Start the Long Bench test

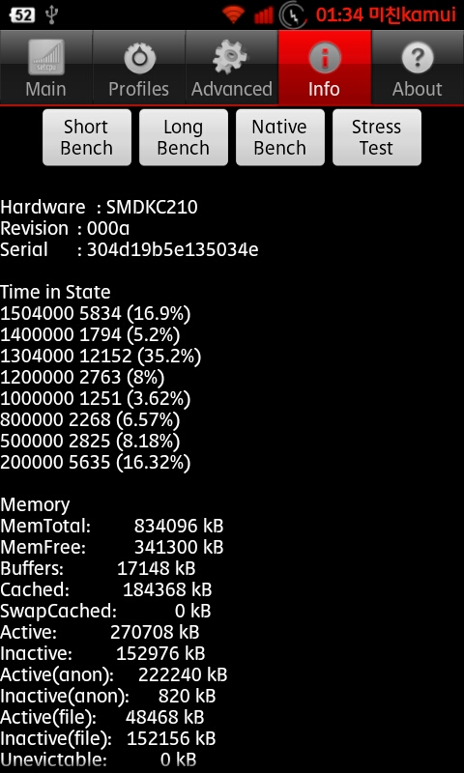click(184, 137)
